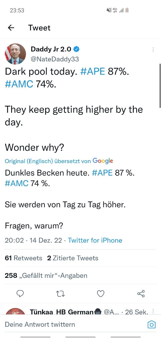Tap the camera icon in reply bar

coord(151,324)
